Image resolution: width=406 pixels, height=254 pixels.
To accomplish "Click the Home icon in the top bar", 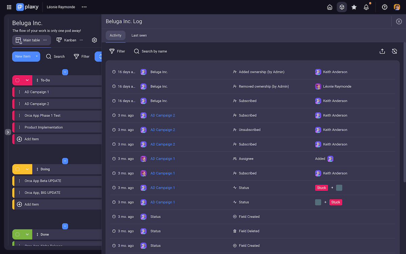I will 330,7.
